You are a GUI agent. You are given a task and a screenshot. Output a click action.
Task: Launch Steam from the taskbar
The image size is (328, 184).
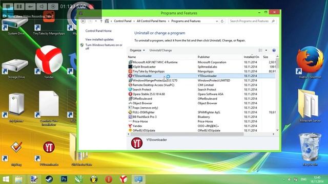[x=49, y=179]
